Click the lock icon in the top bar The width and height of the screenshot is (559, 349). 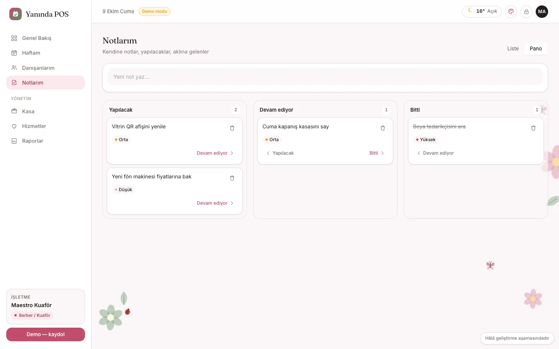pos(526,12)
